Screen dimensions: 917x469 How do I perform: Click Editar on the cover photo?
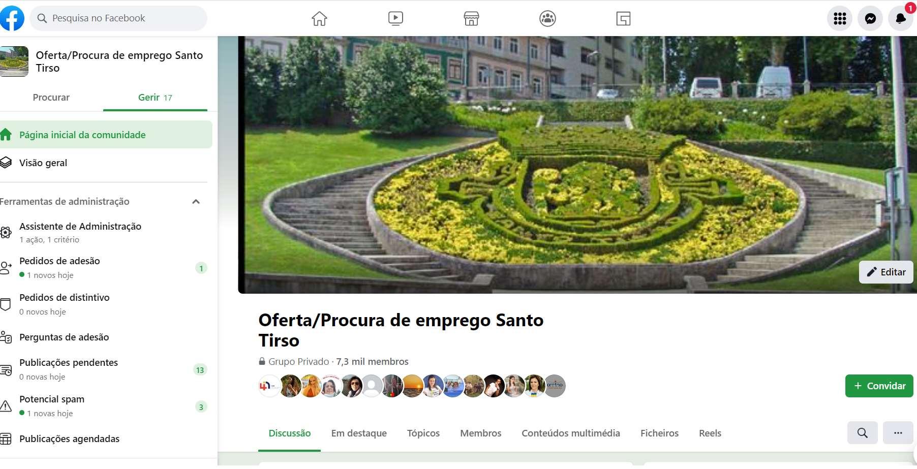886,272
